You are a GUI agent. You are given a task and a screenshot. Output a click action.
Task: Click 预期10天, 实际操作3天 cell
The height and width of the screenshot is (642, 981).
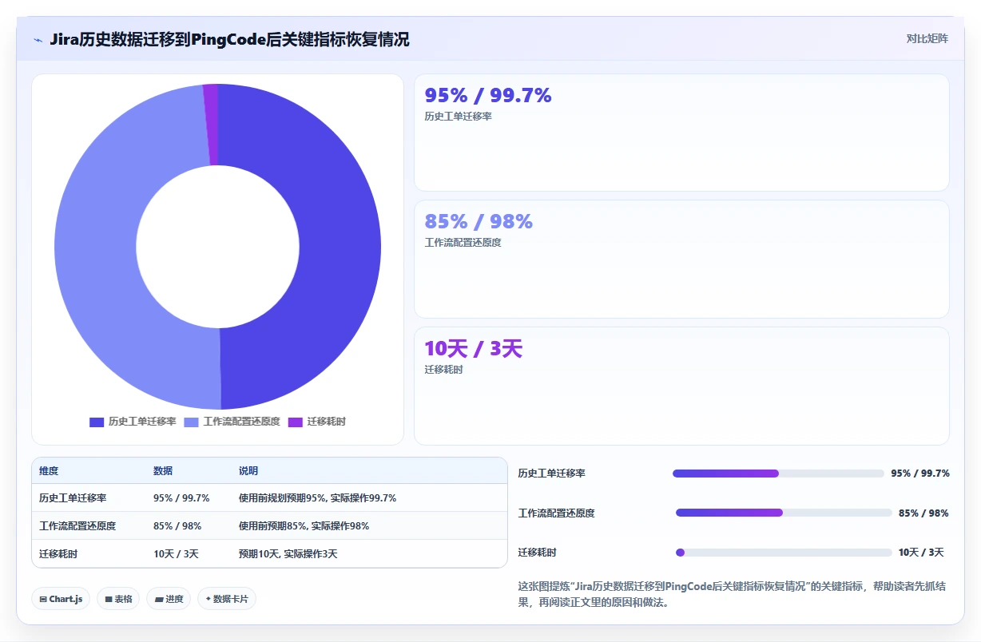[x=288, y=553]
